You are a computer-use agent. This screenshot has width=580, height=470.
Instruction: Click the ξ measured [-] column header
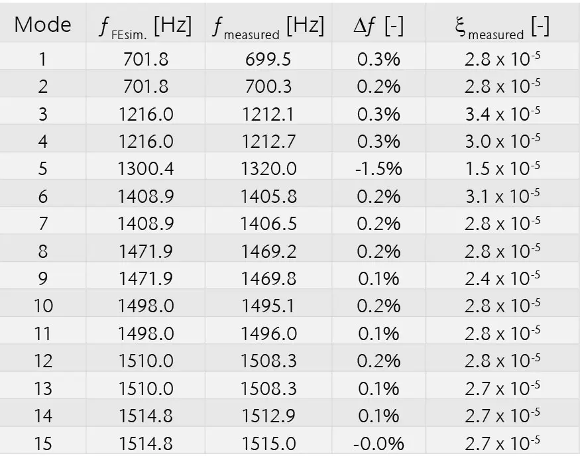coord(502,26)
